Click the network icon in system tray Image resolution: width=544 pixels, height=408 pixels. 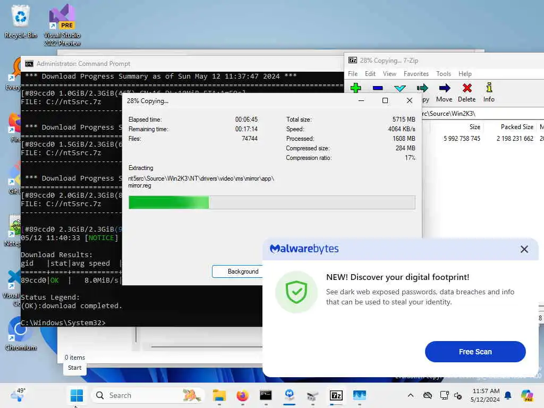click(x=444, y=395)
